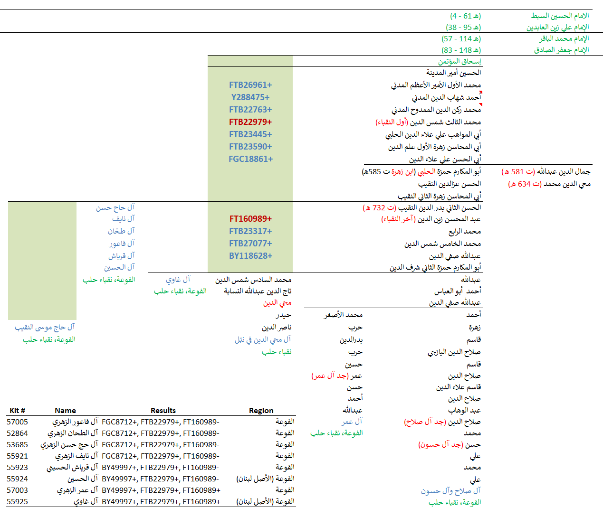Select the 'آل حاج موسى النقيب' cell

coord(45,327)
